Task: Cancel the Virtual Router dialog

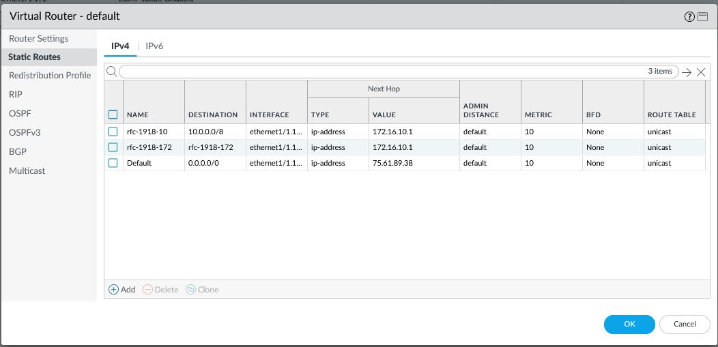Action: point(684,324)
